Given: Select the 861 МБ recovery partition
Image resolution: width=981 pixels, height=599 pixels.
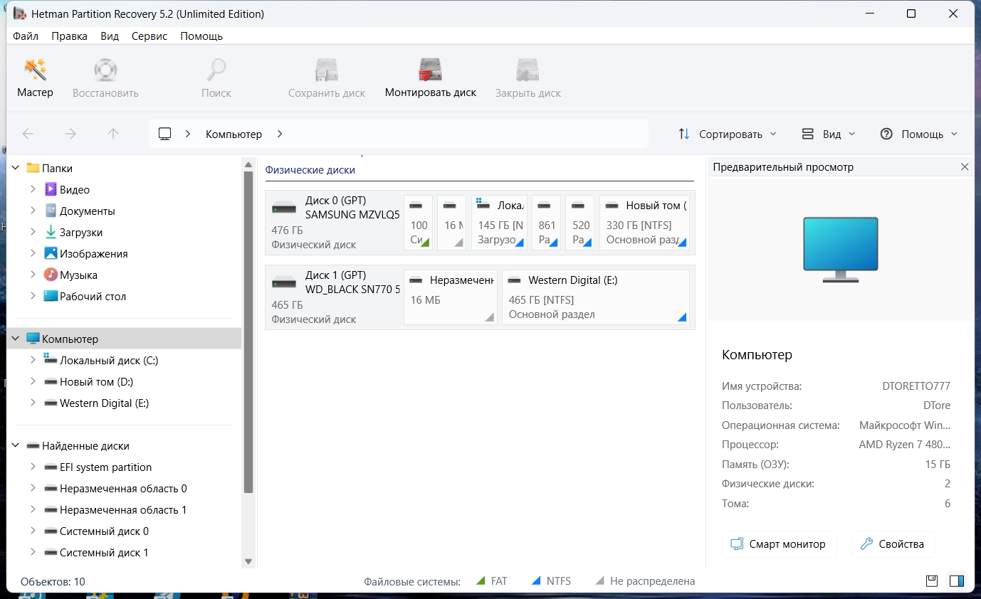Looking at the screenshot, I should (546, 222).
